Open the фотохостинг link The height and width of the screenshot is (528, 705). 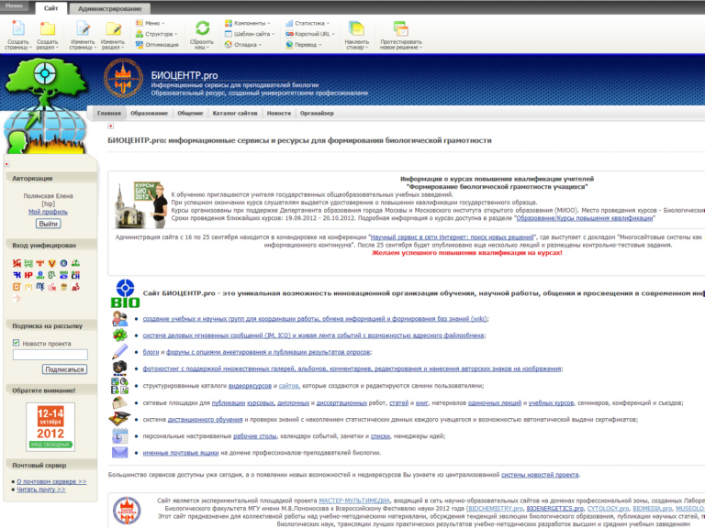[352, 368]
